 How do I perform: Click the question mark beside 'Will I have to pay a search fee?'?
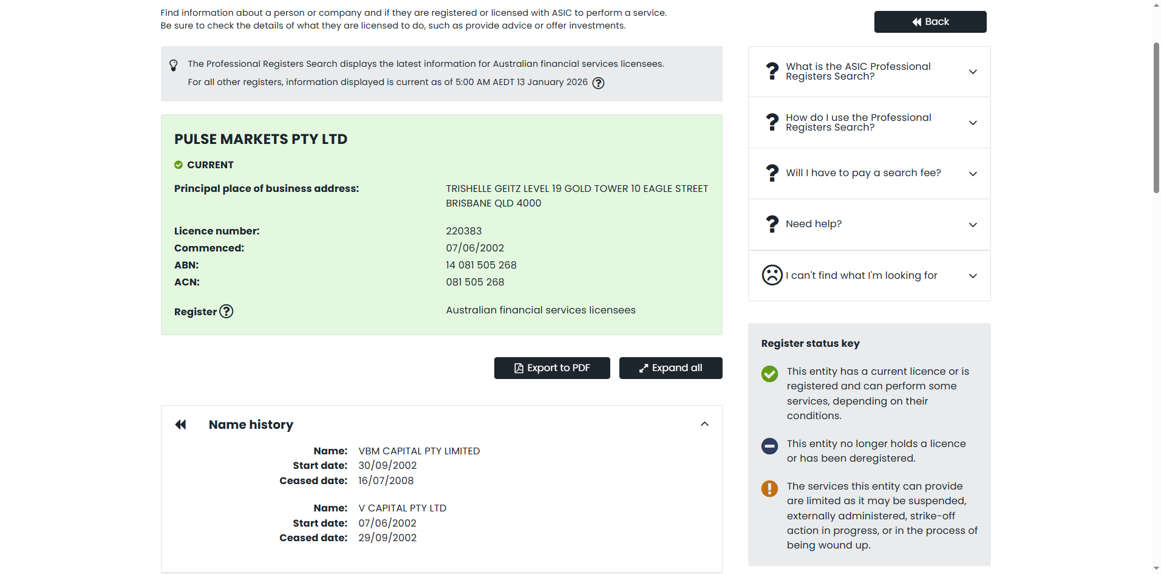[x=772, y=174]
